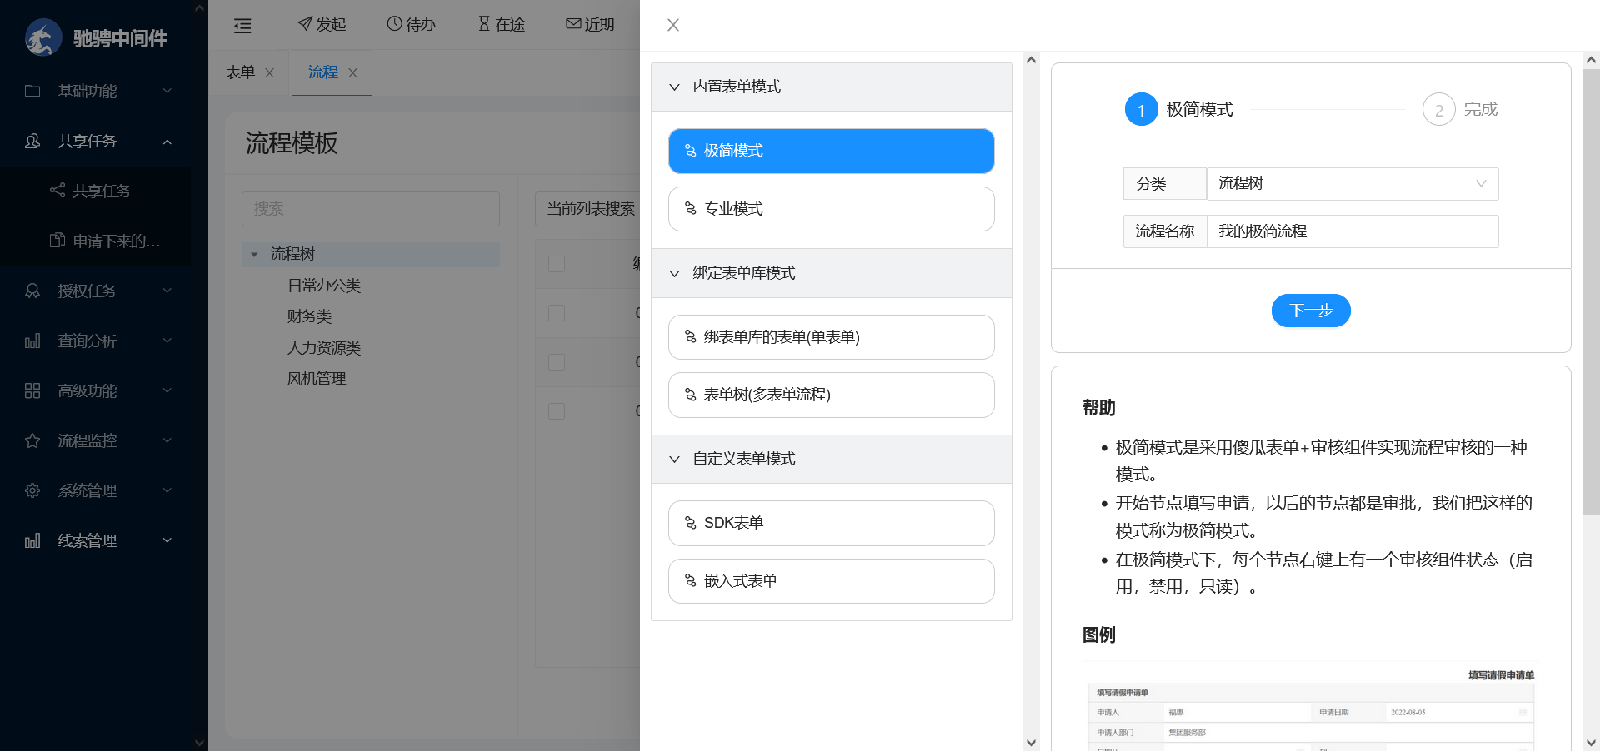Click the right panel vertical scrollbar
This screenshot has height=751, width=1600.
(x=1590, y=291)
